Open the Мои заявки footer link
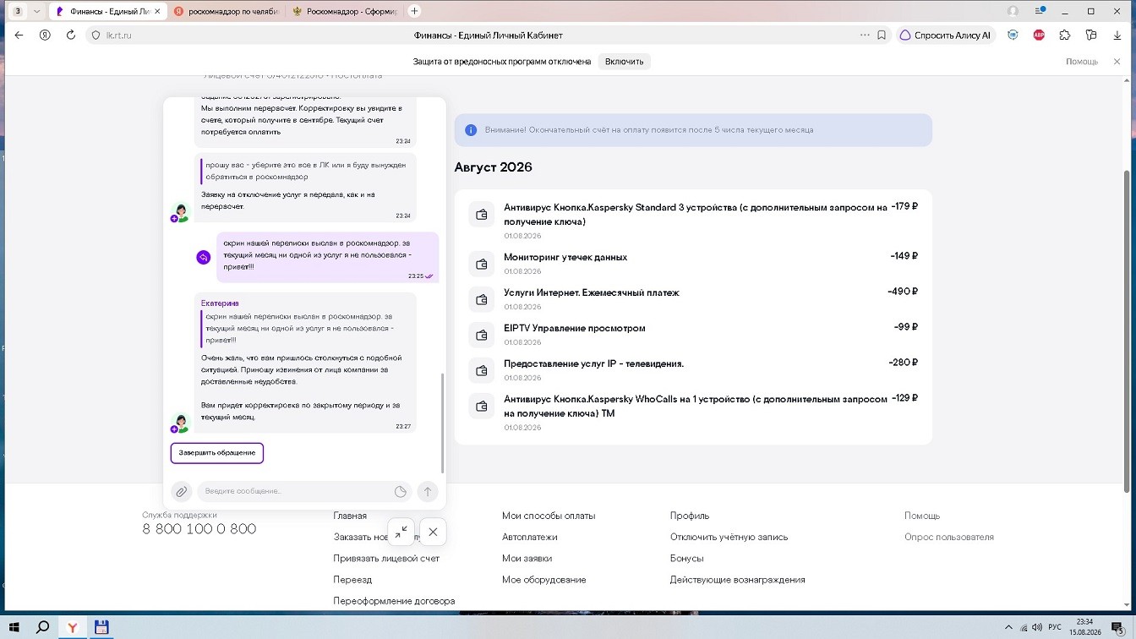The height and width of the screenshot is (639, 1136). click(527, 559)
